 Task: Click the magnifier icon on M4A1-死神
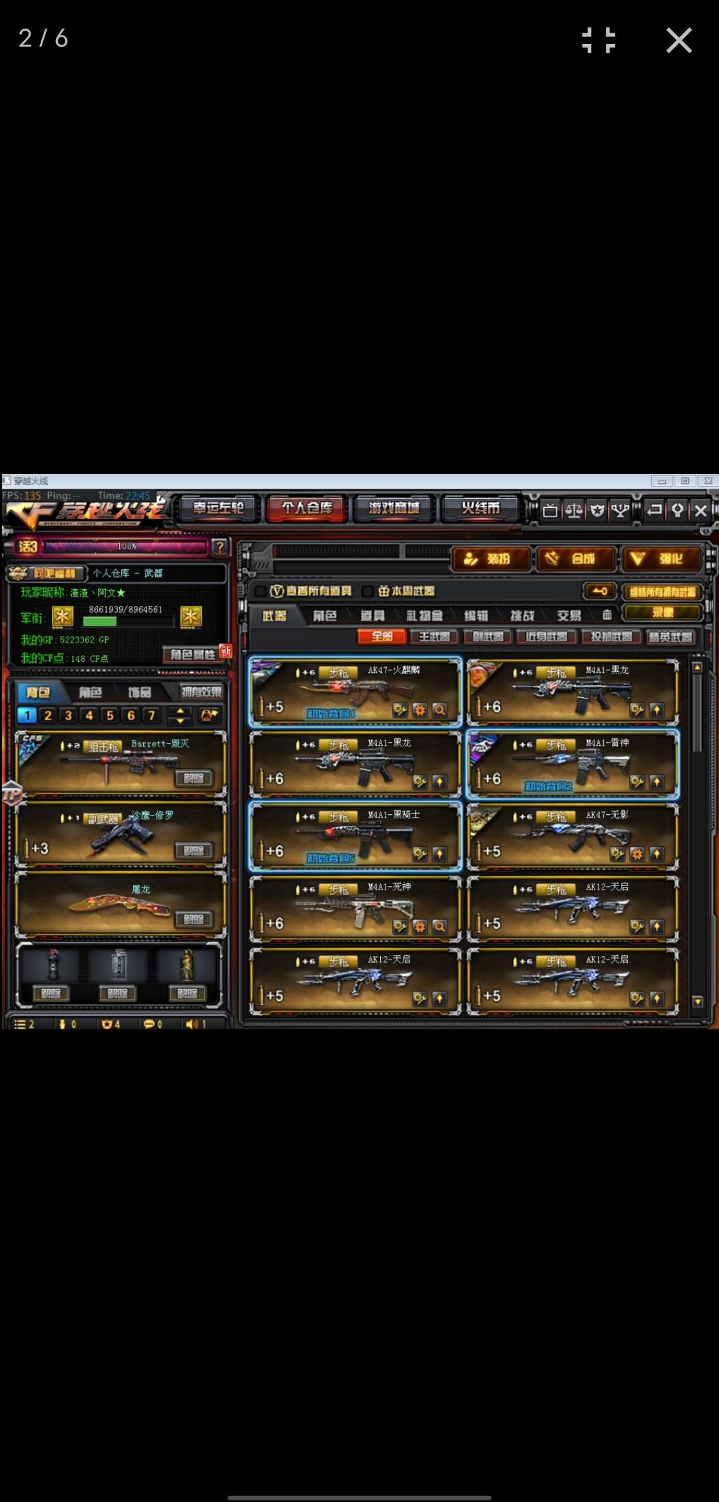click(439, 926)
